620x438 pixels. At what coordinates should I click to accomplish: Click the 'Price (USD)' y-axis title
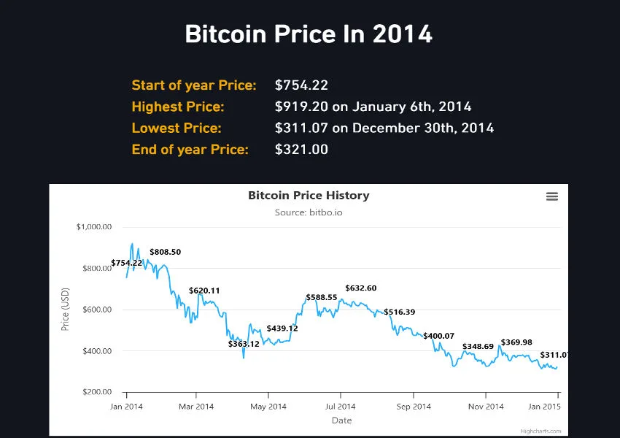65,310
